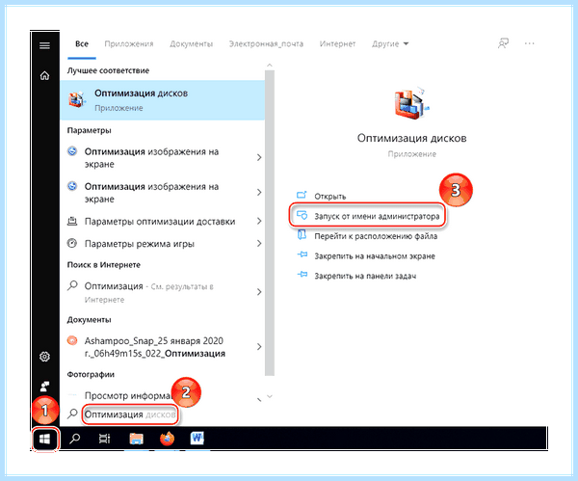Expand the Ashampoo_Snap document arrow
The image size is (578, 481).
click(x=259, y=346)
